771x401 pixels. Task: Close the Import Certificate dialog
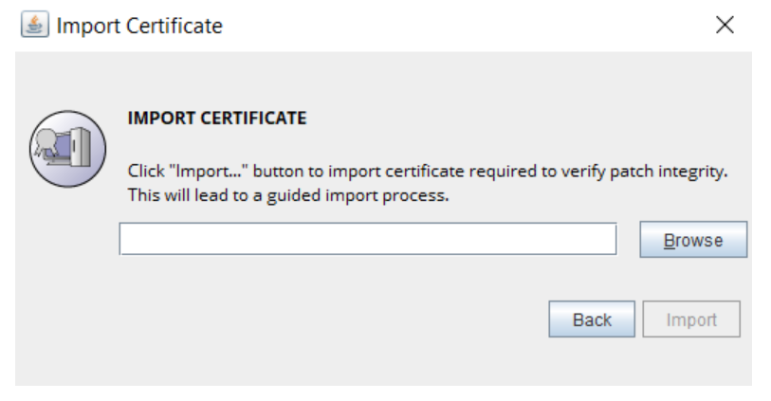725,26
